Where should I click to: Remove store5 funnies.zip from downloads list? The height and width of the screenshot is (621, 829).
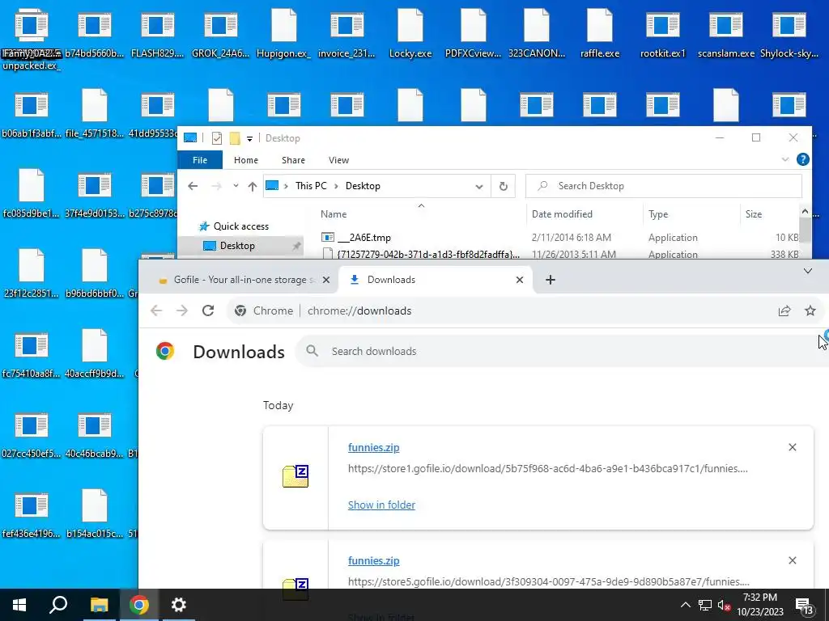[792, 560]
